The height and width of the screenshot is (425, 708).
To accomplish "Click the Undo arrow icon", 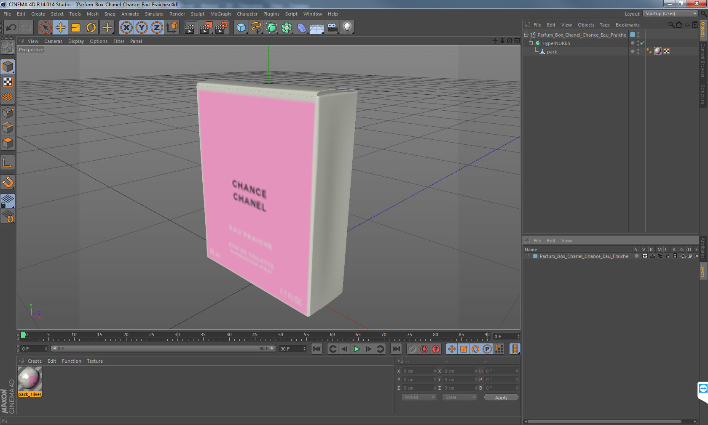I will coord(11,28).
